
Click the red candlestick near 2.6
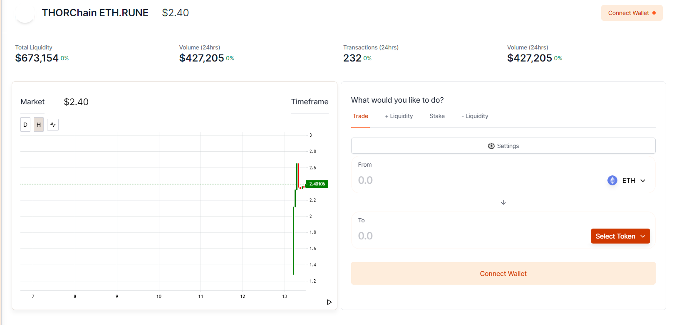pyautogui.click(x=298, y=175)
